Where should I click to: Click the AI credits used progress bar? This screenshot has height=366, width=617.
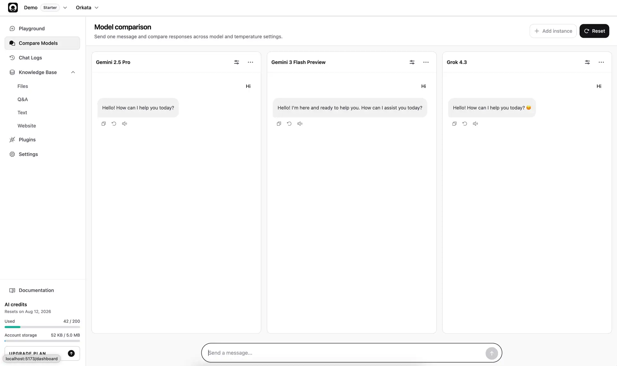click(42, 327)
